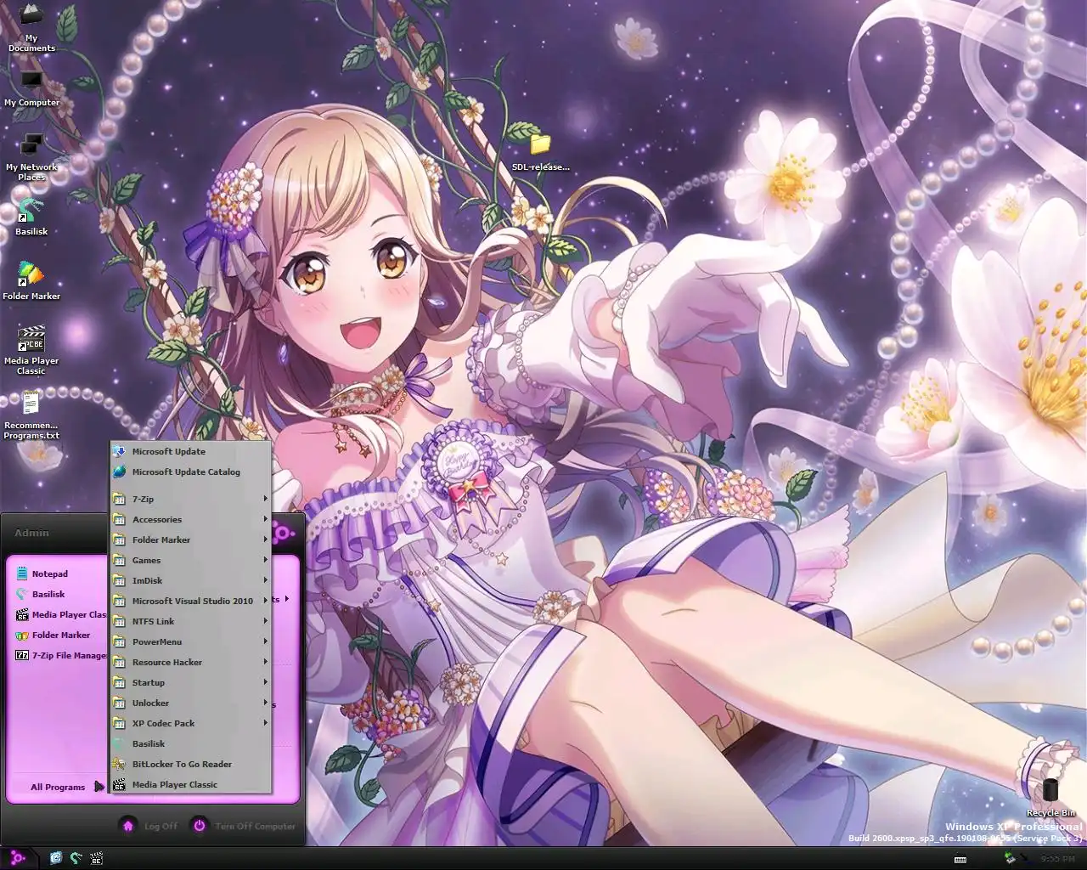
Task: Click the network connection tray icon
Action: point(1010,858)
